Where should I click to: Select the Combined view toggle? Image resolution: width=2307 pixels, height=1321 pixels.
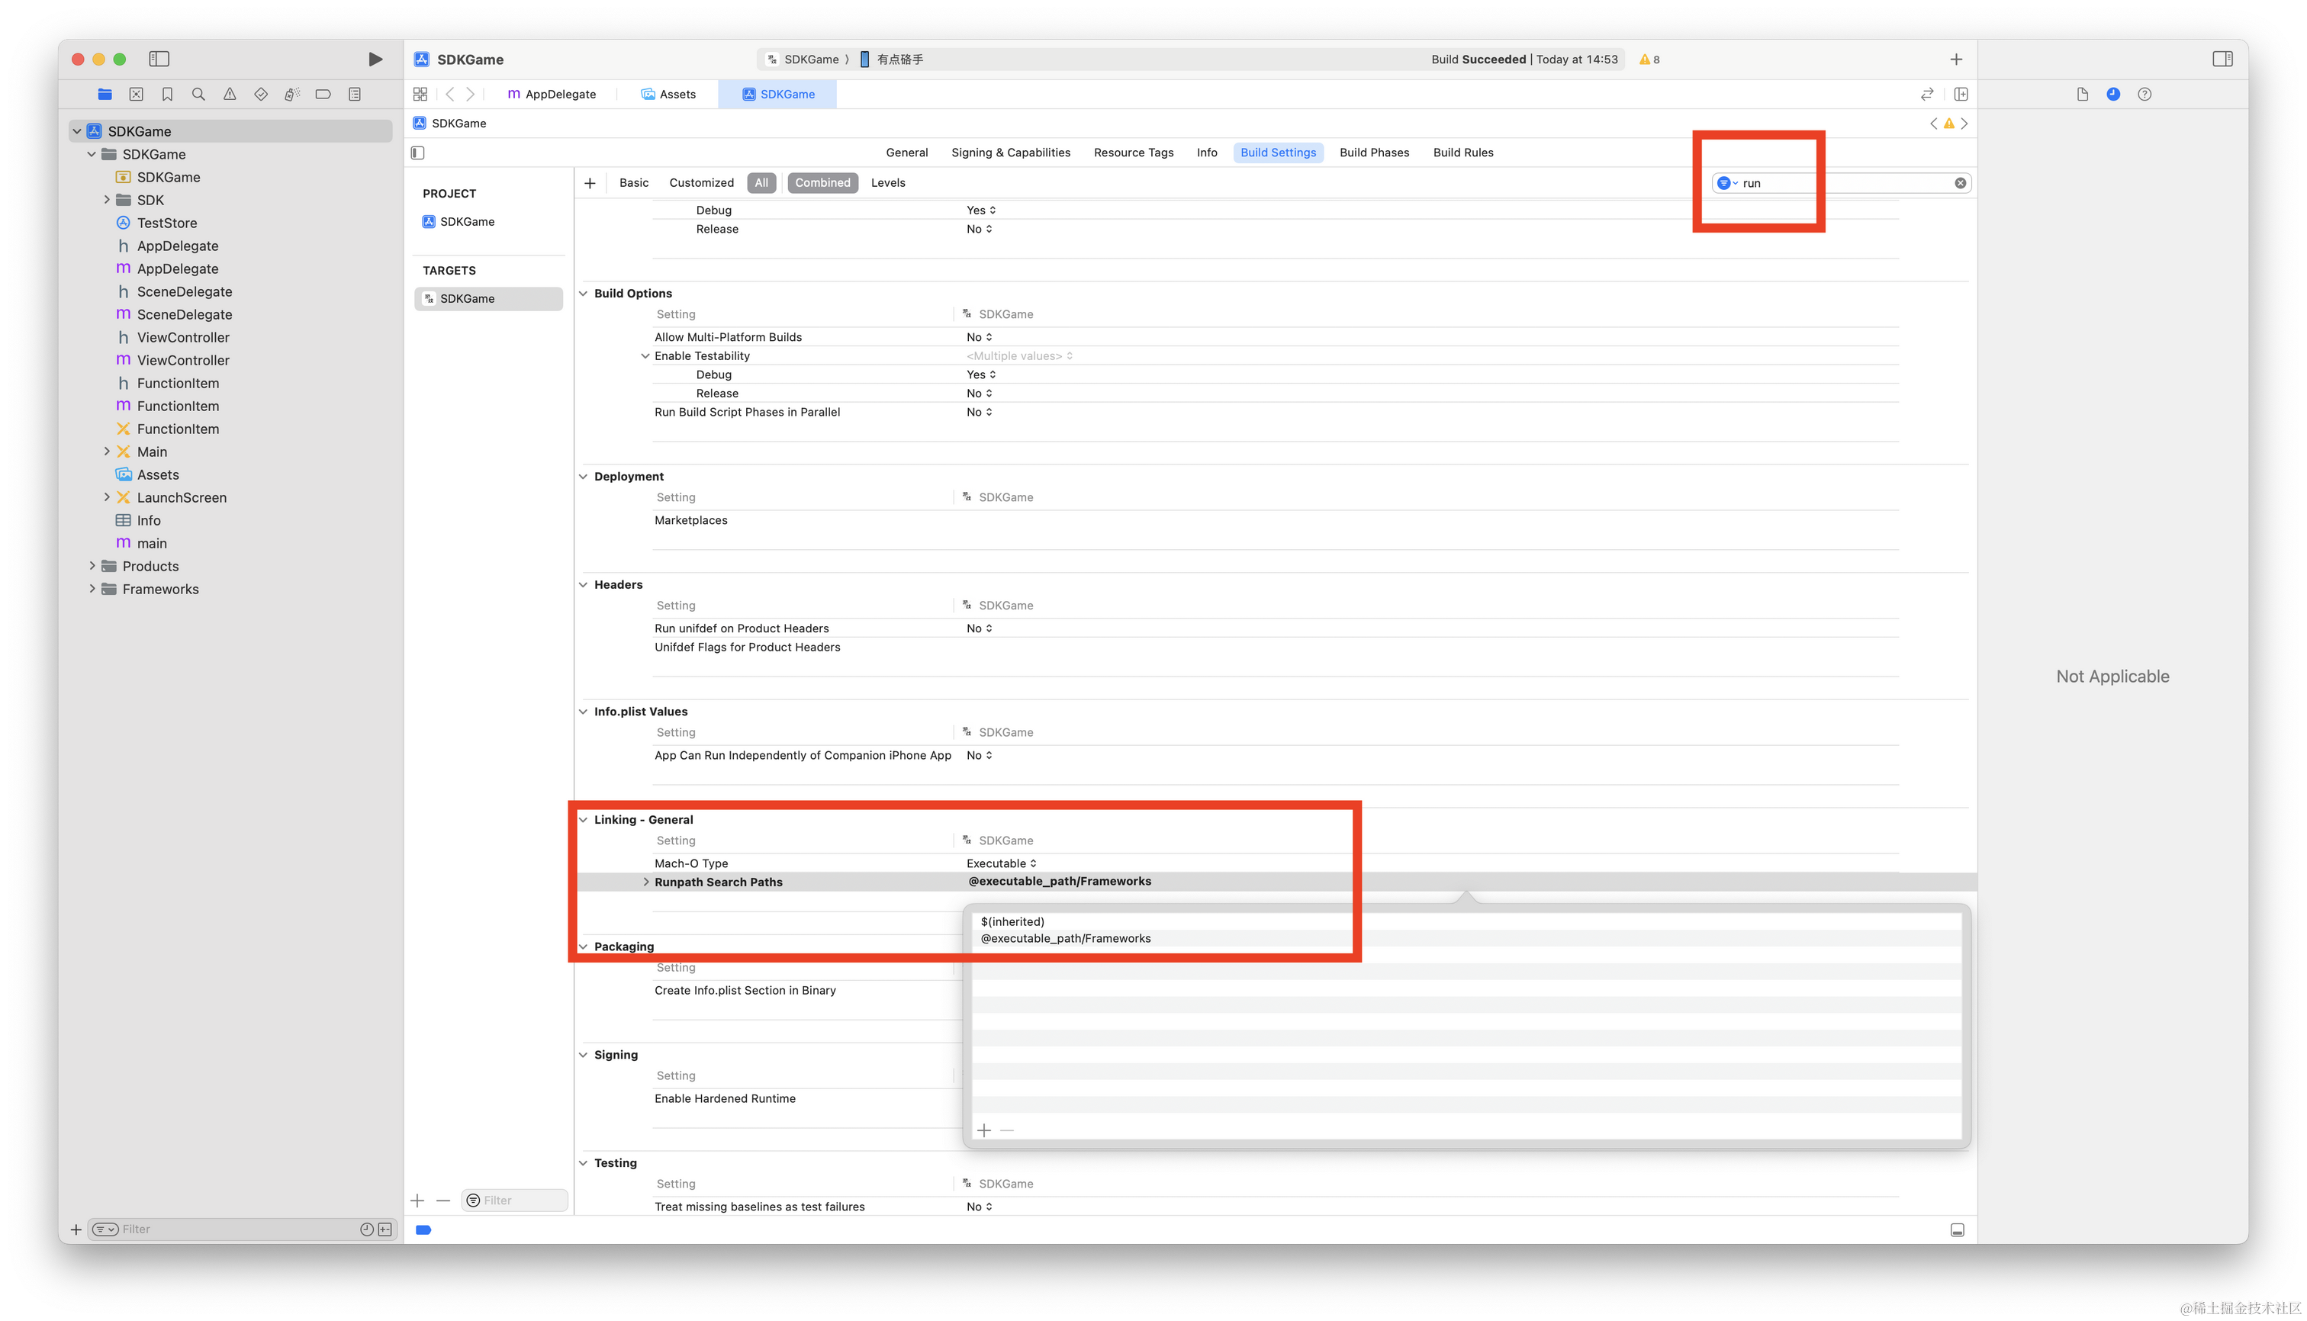822,183
